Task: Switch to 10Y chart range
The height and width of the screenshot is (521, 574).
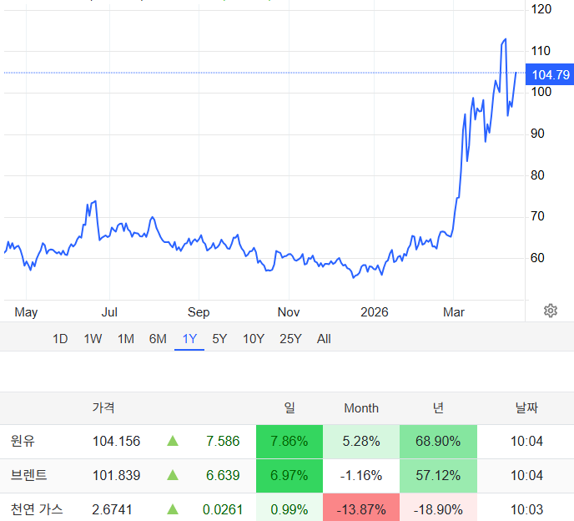Action: click(x=254, y=339)
